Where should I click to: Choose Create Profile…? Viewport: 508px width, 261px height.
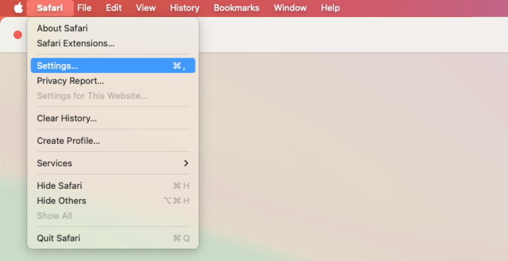point(113,141)
